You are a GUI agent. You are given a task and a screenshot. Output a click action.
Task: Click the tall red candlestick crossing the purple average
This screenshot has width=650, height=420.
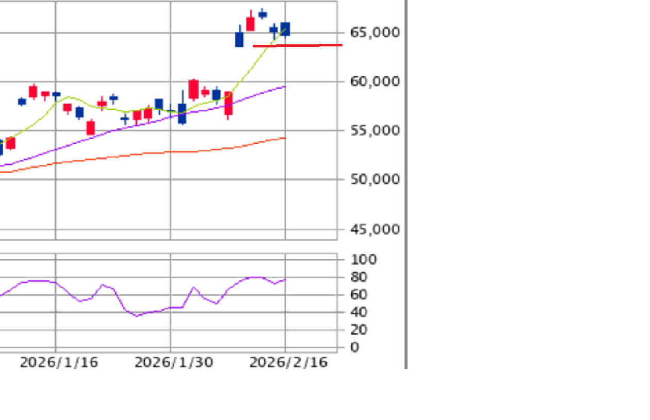point(228,103)
